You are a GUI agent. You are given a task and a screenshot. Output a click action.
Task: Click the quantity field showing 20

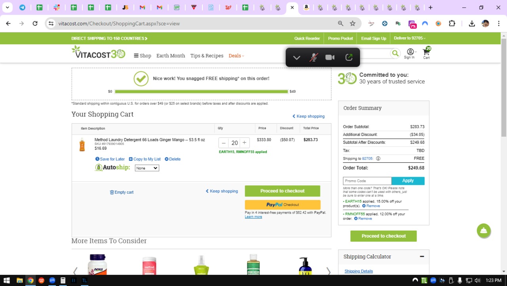pos(234,143)
